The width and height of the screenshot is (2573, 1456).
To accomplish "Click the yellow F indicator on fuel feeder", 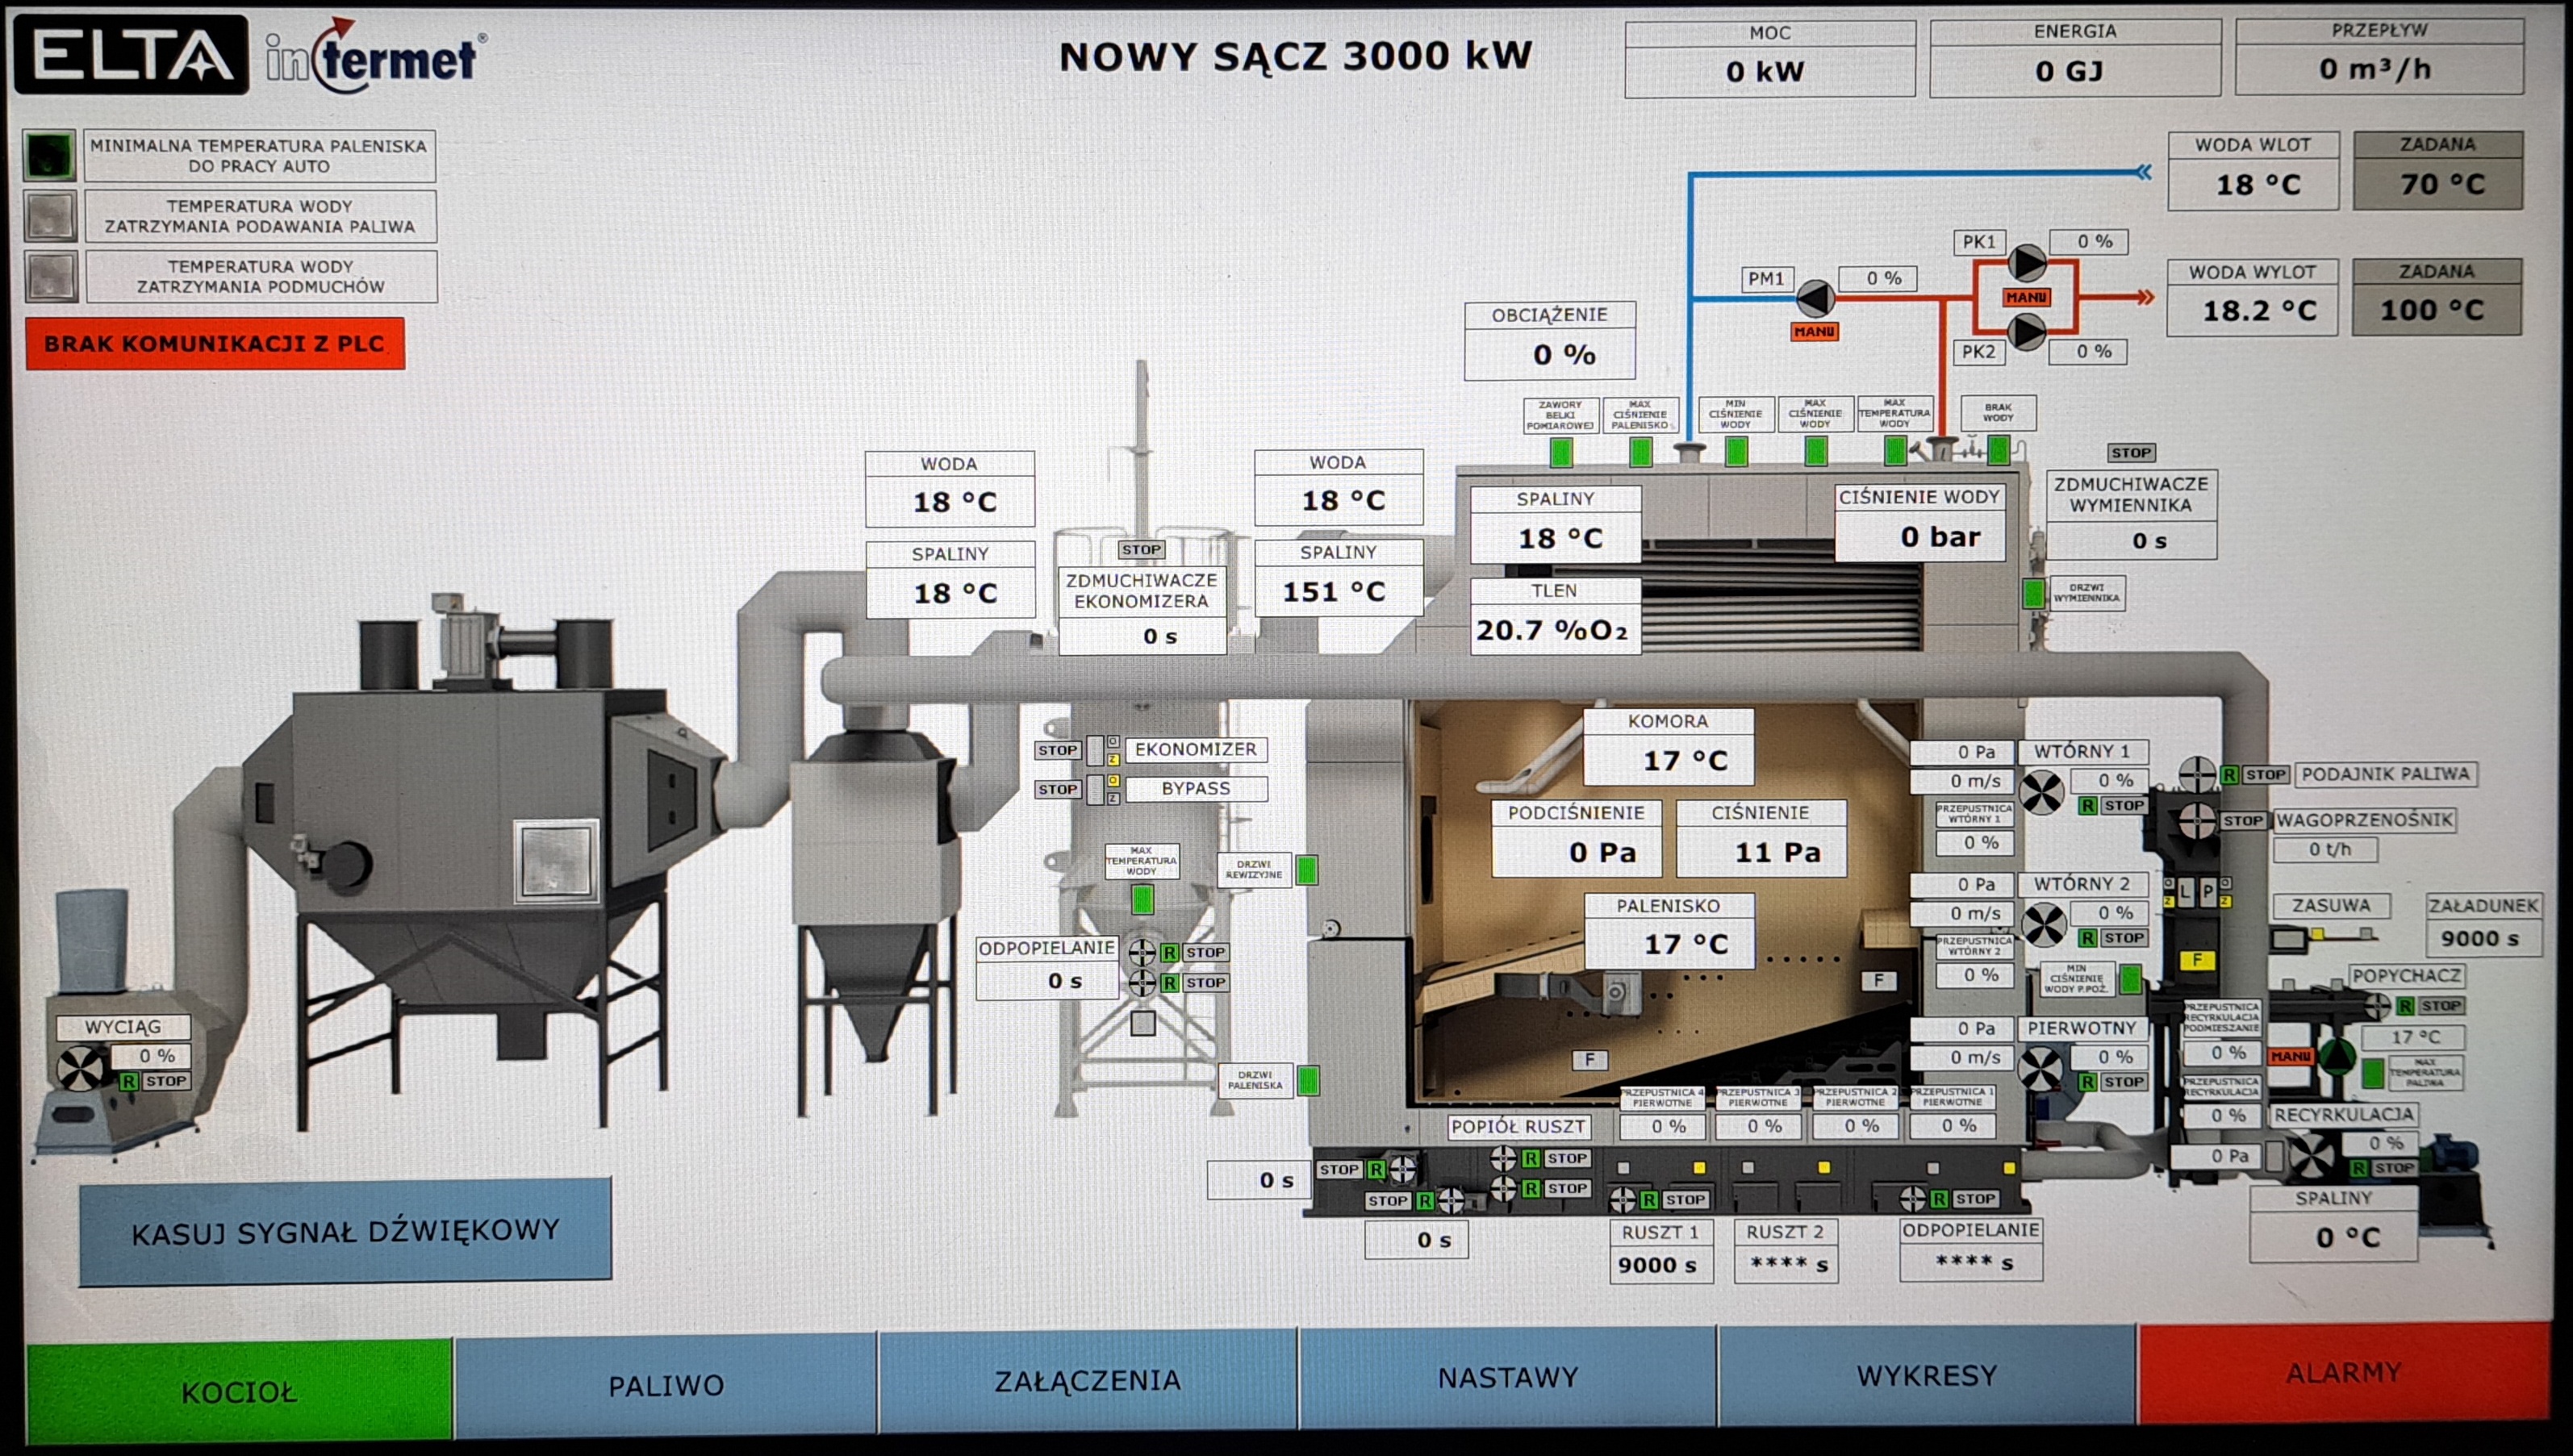I will pos(2197,960).
